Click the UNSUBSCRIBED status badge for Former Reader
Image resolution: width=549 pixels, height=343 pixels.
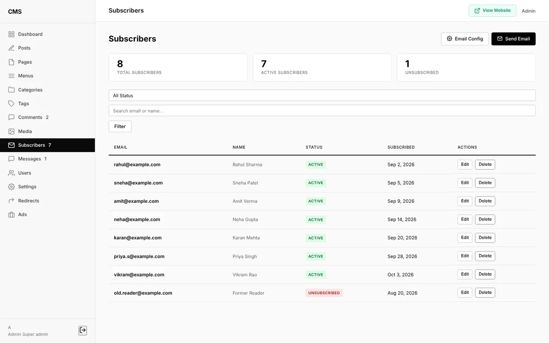click(x=324, y=293)
